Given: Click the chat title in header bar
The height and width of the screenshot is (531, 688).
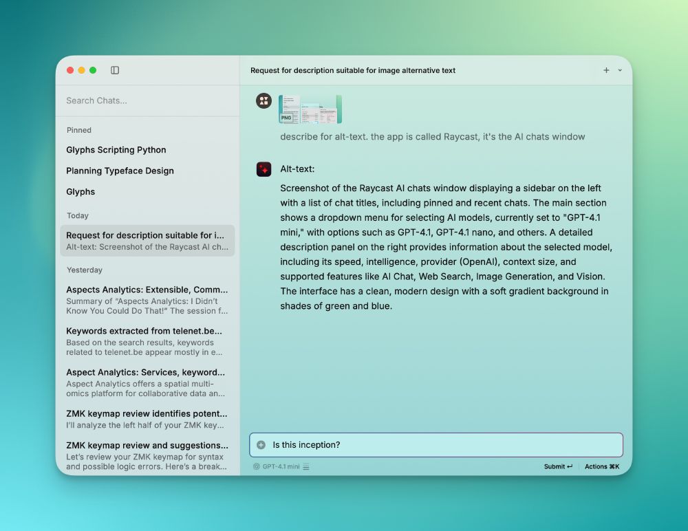Looking at the screenshot, I should pyautogui.click(x=353, y=70).
